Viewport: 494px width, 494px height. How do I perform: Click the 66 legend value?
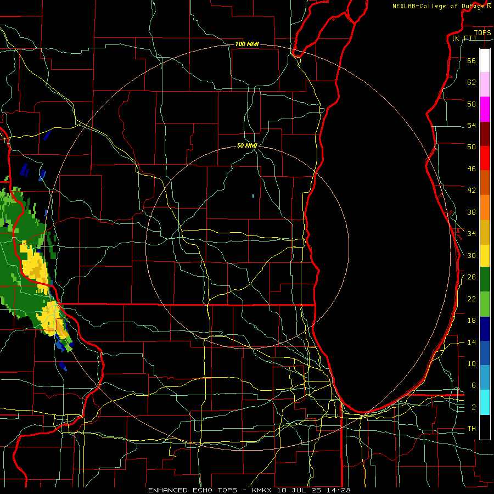point(471,61)
